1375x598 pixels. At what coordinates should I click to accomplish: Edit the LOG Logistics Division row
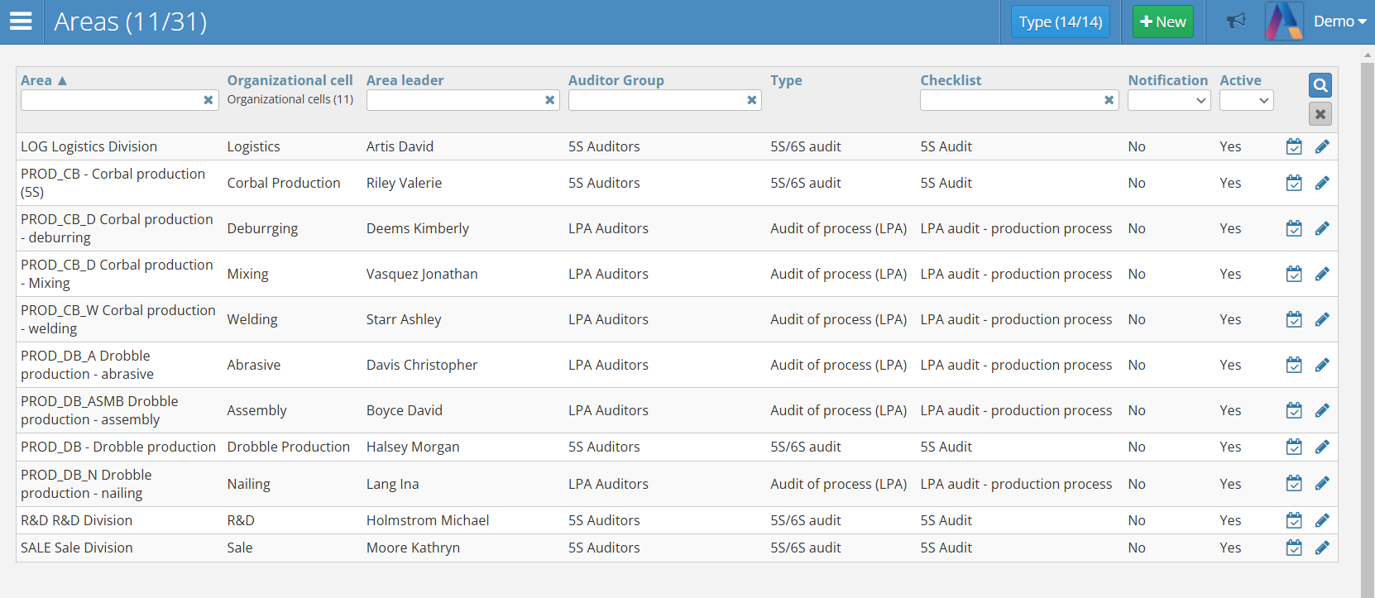[x=1322, y=146]
